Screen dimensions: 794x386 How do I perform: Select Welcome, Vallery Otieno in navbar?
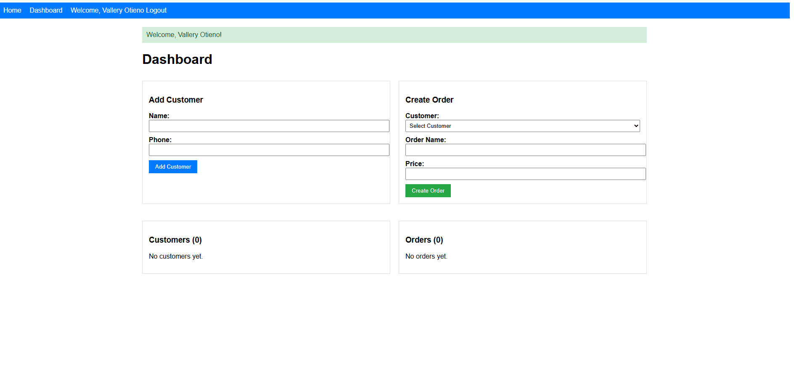point(109,10)
